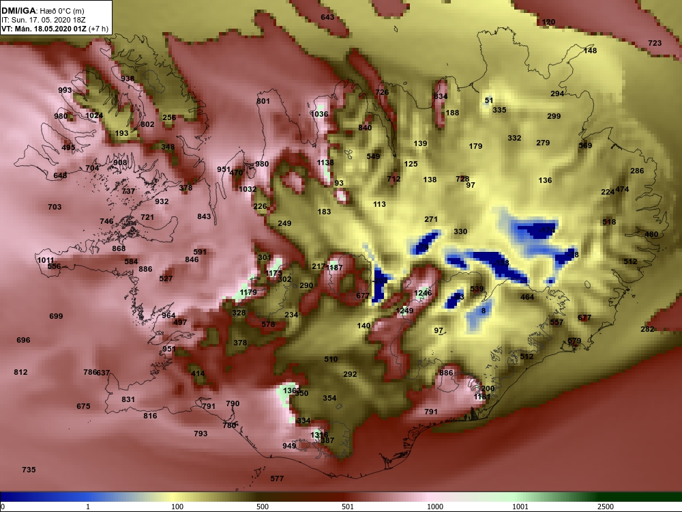Click the map value 843
Image resolution: width=682 pixels, height=512 pixels.
(x=204, y=216)
